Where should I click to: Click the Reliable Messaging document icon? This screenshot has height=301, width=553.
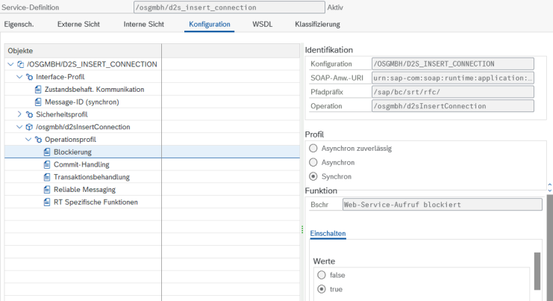pos(47,190)
